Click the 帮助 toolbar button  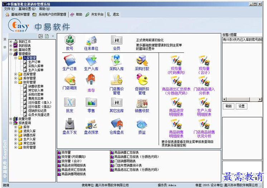76,14
